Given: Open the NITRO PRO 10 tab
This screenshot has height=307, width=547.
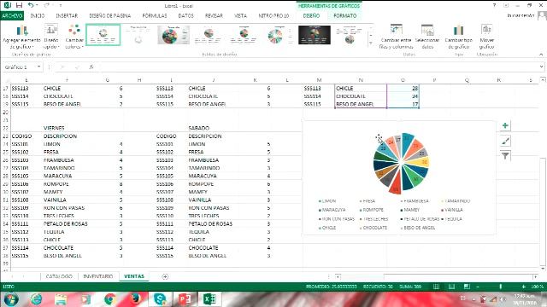Looking at the screenshot, I should pos(273,15).
